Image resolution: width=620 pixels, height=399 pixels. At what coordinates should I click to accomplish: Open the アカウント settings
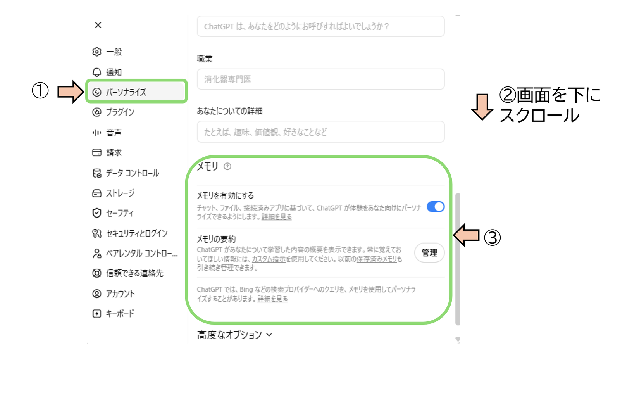(x=121, y=294)
